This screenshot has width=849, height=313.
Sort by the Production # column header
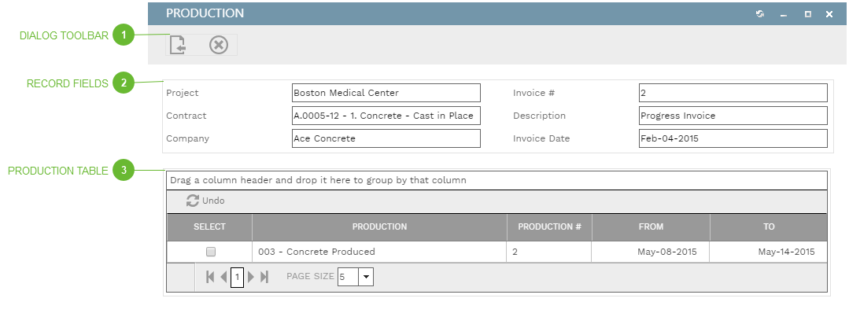coord(549,227)
